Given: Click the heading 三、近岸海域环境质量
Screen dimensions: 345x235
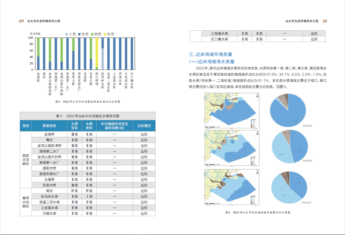Looking at the screenshot, I should [210, 54].
